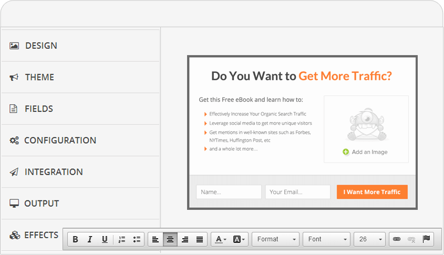Align text to the left
This screenshot has height=255, width=444.
pyautogui.click(x=155, y=239)
